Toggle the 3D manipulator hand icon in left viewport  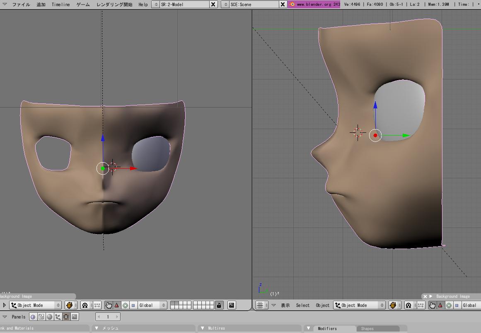109,305
